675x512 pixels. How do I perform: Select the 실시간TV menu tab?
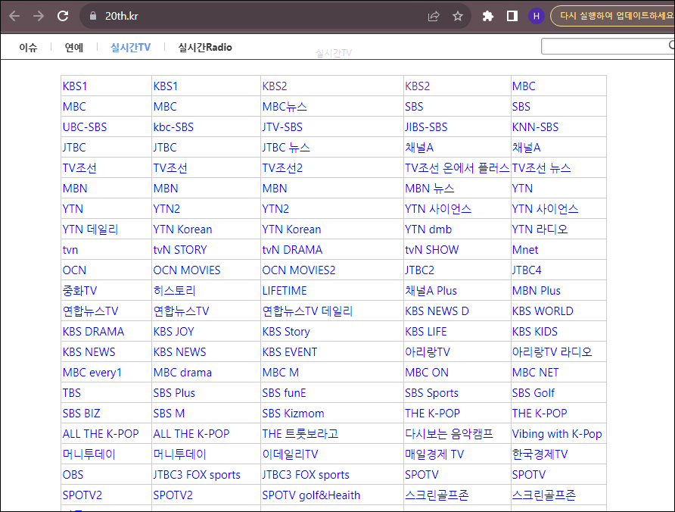[x=130, y=48]
